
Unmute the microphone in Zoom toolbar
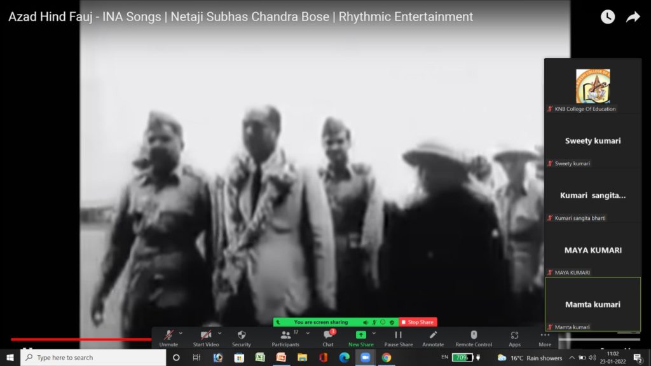click(168, 338)
